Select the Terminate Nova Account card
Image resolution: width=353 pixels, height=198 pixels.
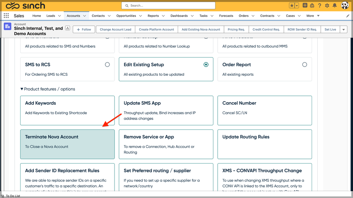point(67,144)
